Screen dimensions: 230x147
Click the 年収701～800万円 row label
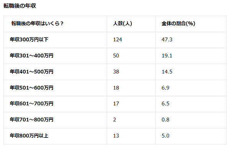31,120
